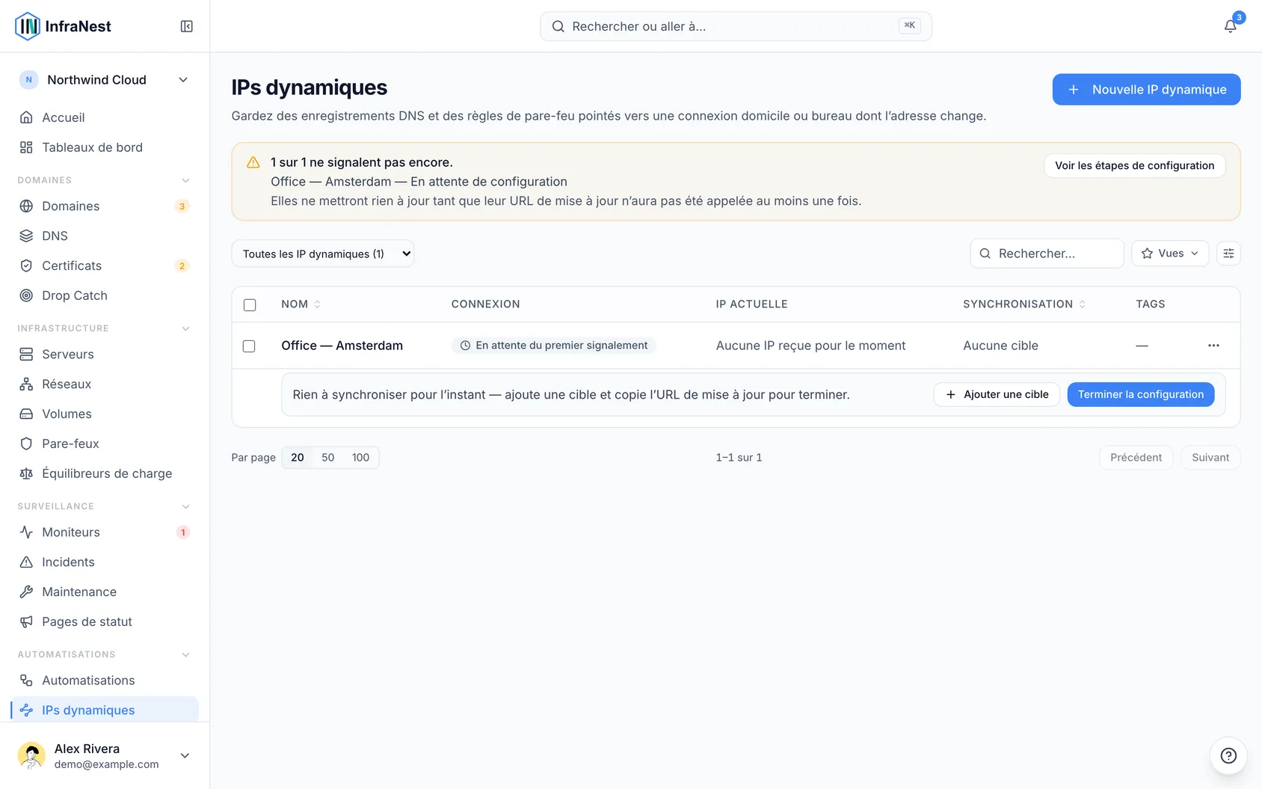This screenshot has height=789, width=1262.
Task: Expand the Northwind Cloud organization switcher
Action: (x=105, y=80)
